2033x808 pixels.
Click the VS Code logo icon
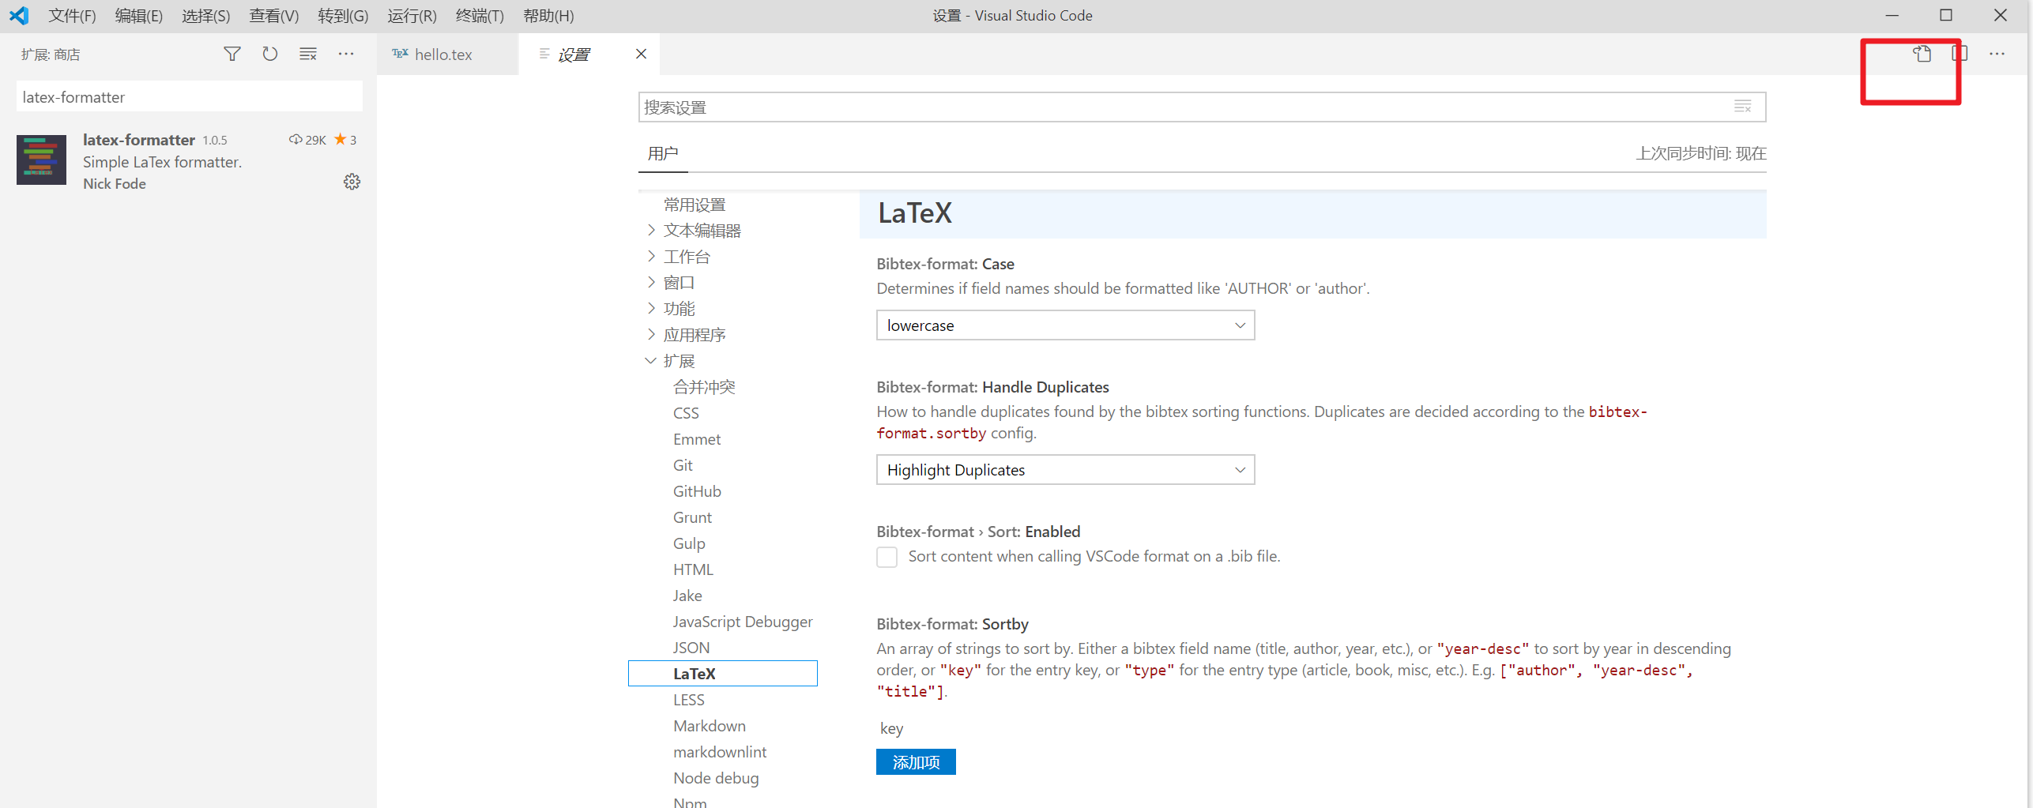click(x=19, y=15)
